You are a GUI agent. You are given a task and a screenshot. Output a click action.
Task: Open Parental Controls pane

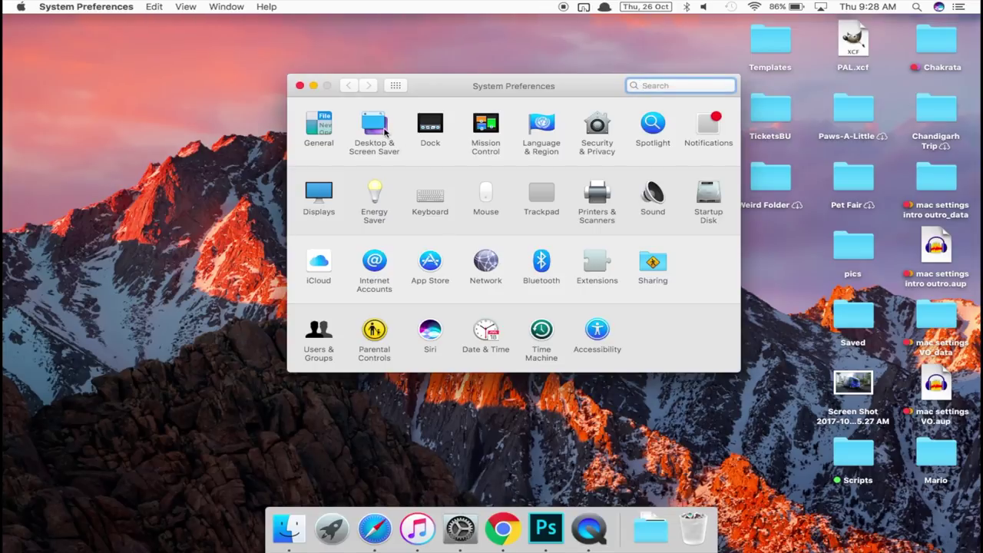click(x=374, y=339)
